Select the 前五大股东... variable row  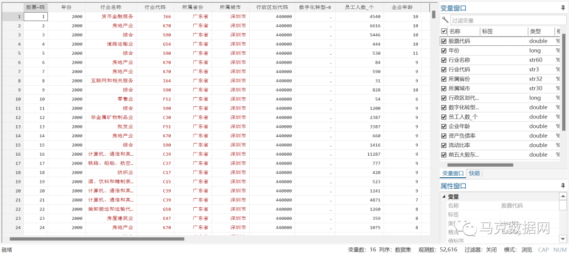[x=501, y=155]
